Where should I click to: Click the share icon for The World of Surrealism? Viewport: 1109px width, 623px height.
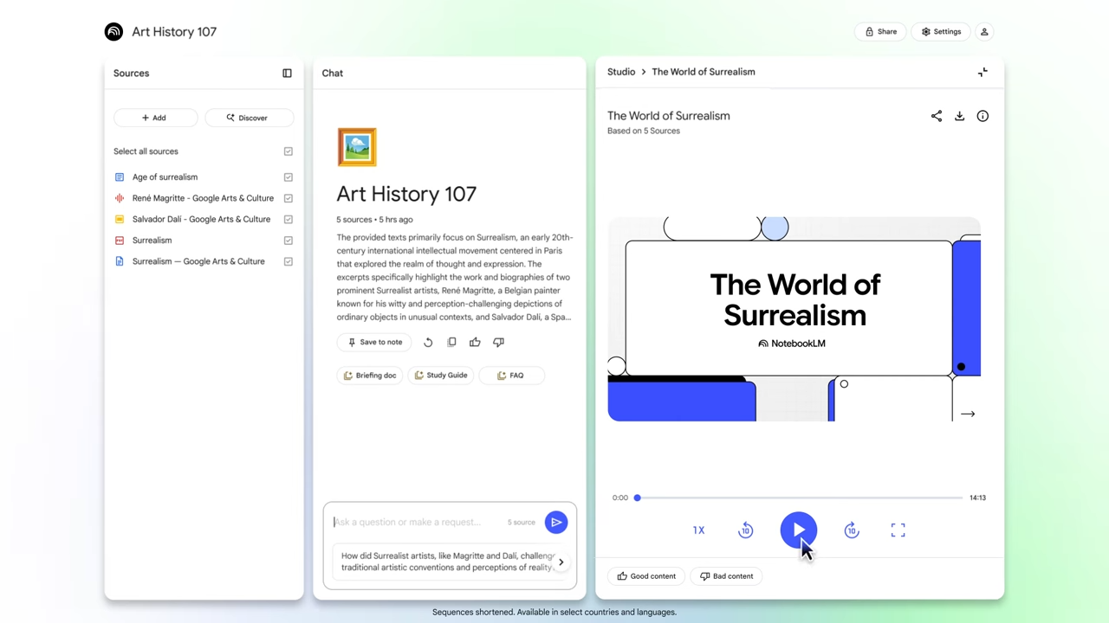936,116
